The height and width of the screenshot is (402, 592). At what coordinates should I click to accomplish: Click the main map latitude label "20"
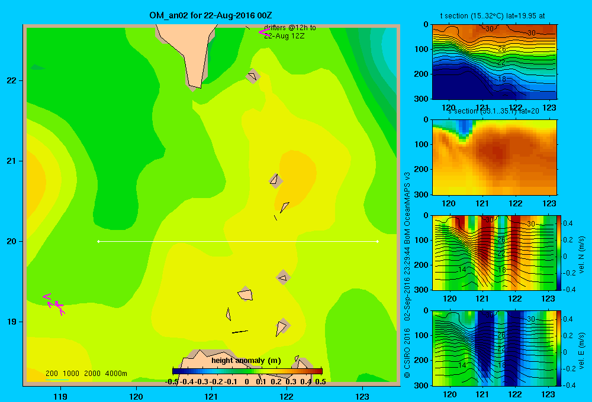(x=12, y=241)
